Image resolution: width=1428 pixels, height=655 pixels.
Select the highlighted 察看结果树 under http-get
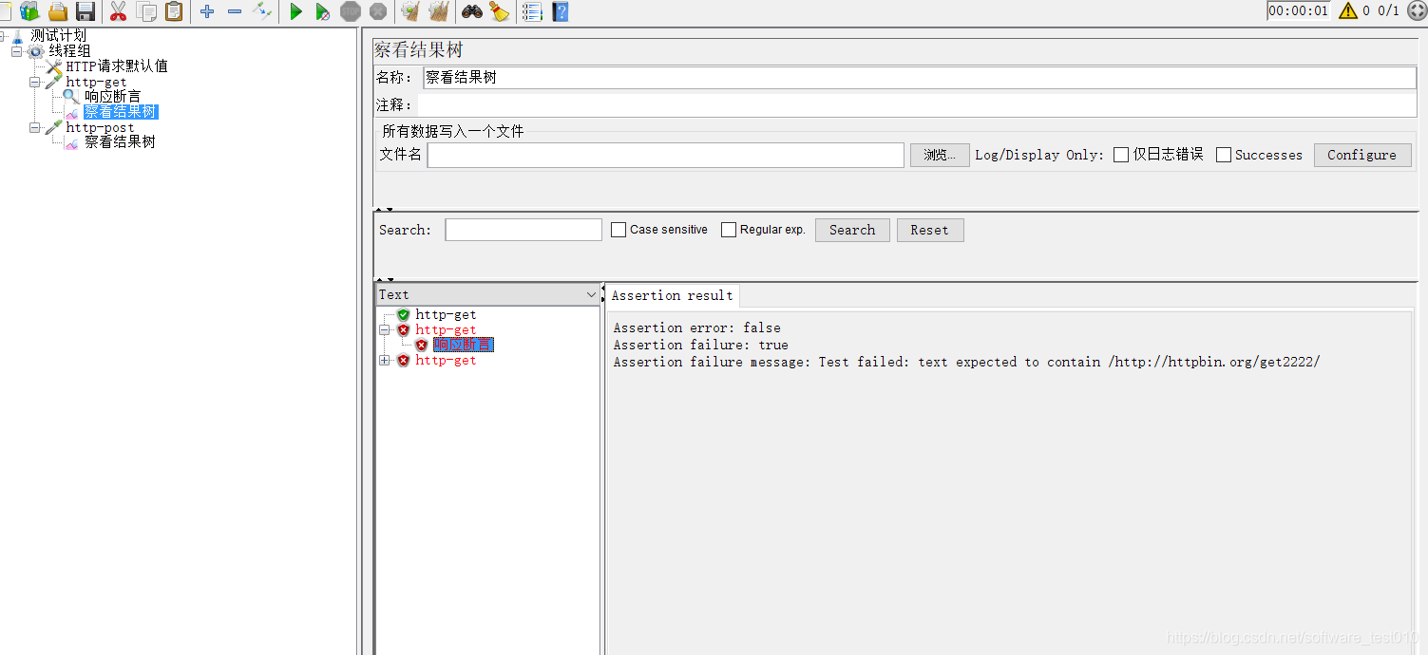(121, 112)
